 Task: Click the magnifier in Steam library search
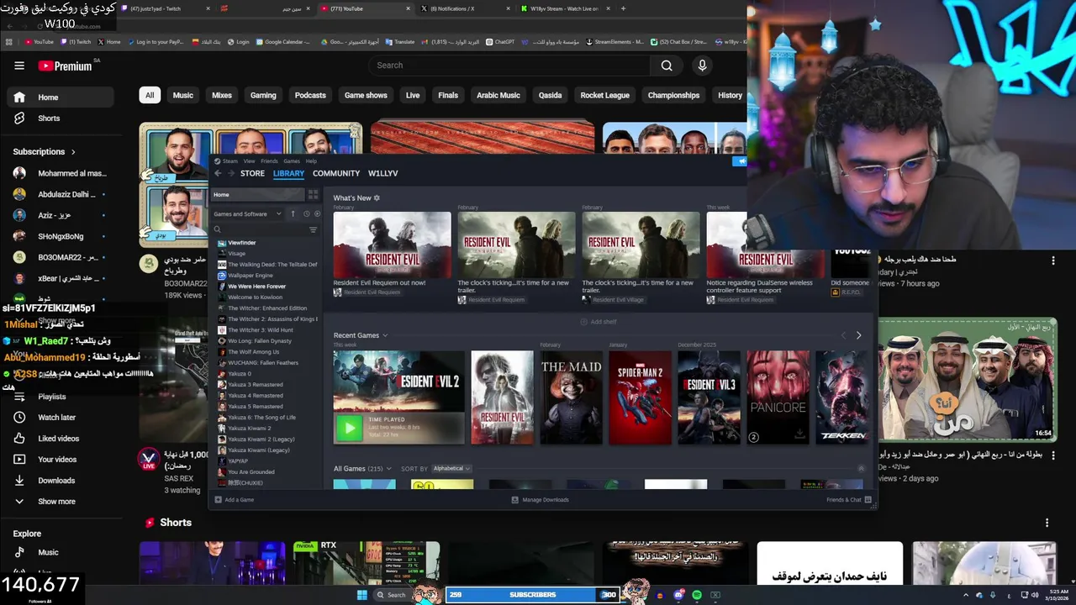coord(217,229)
